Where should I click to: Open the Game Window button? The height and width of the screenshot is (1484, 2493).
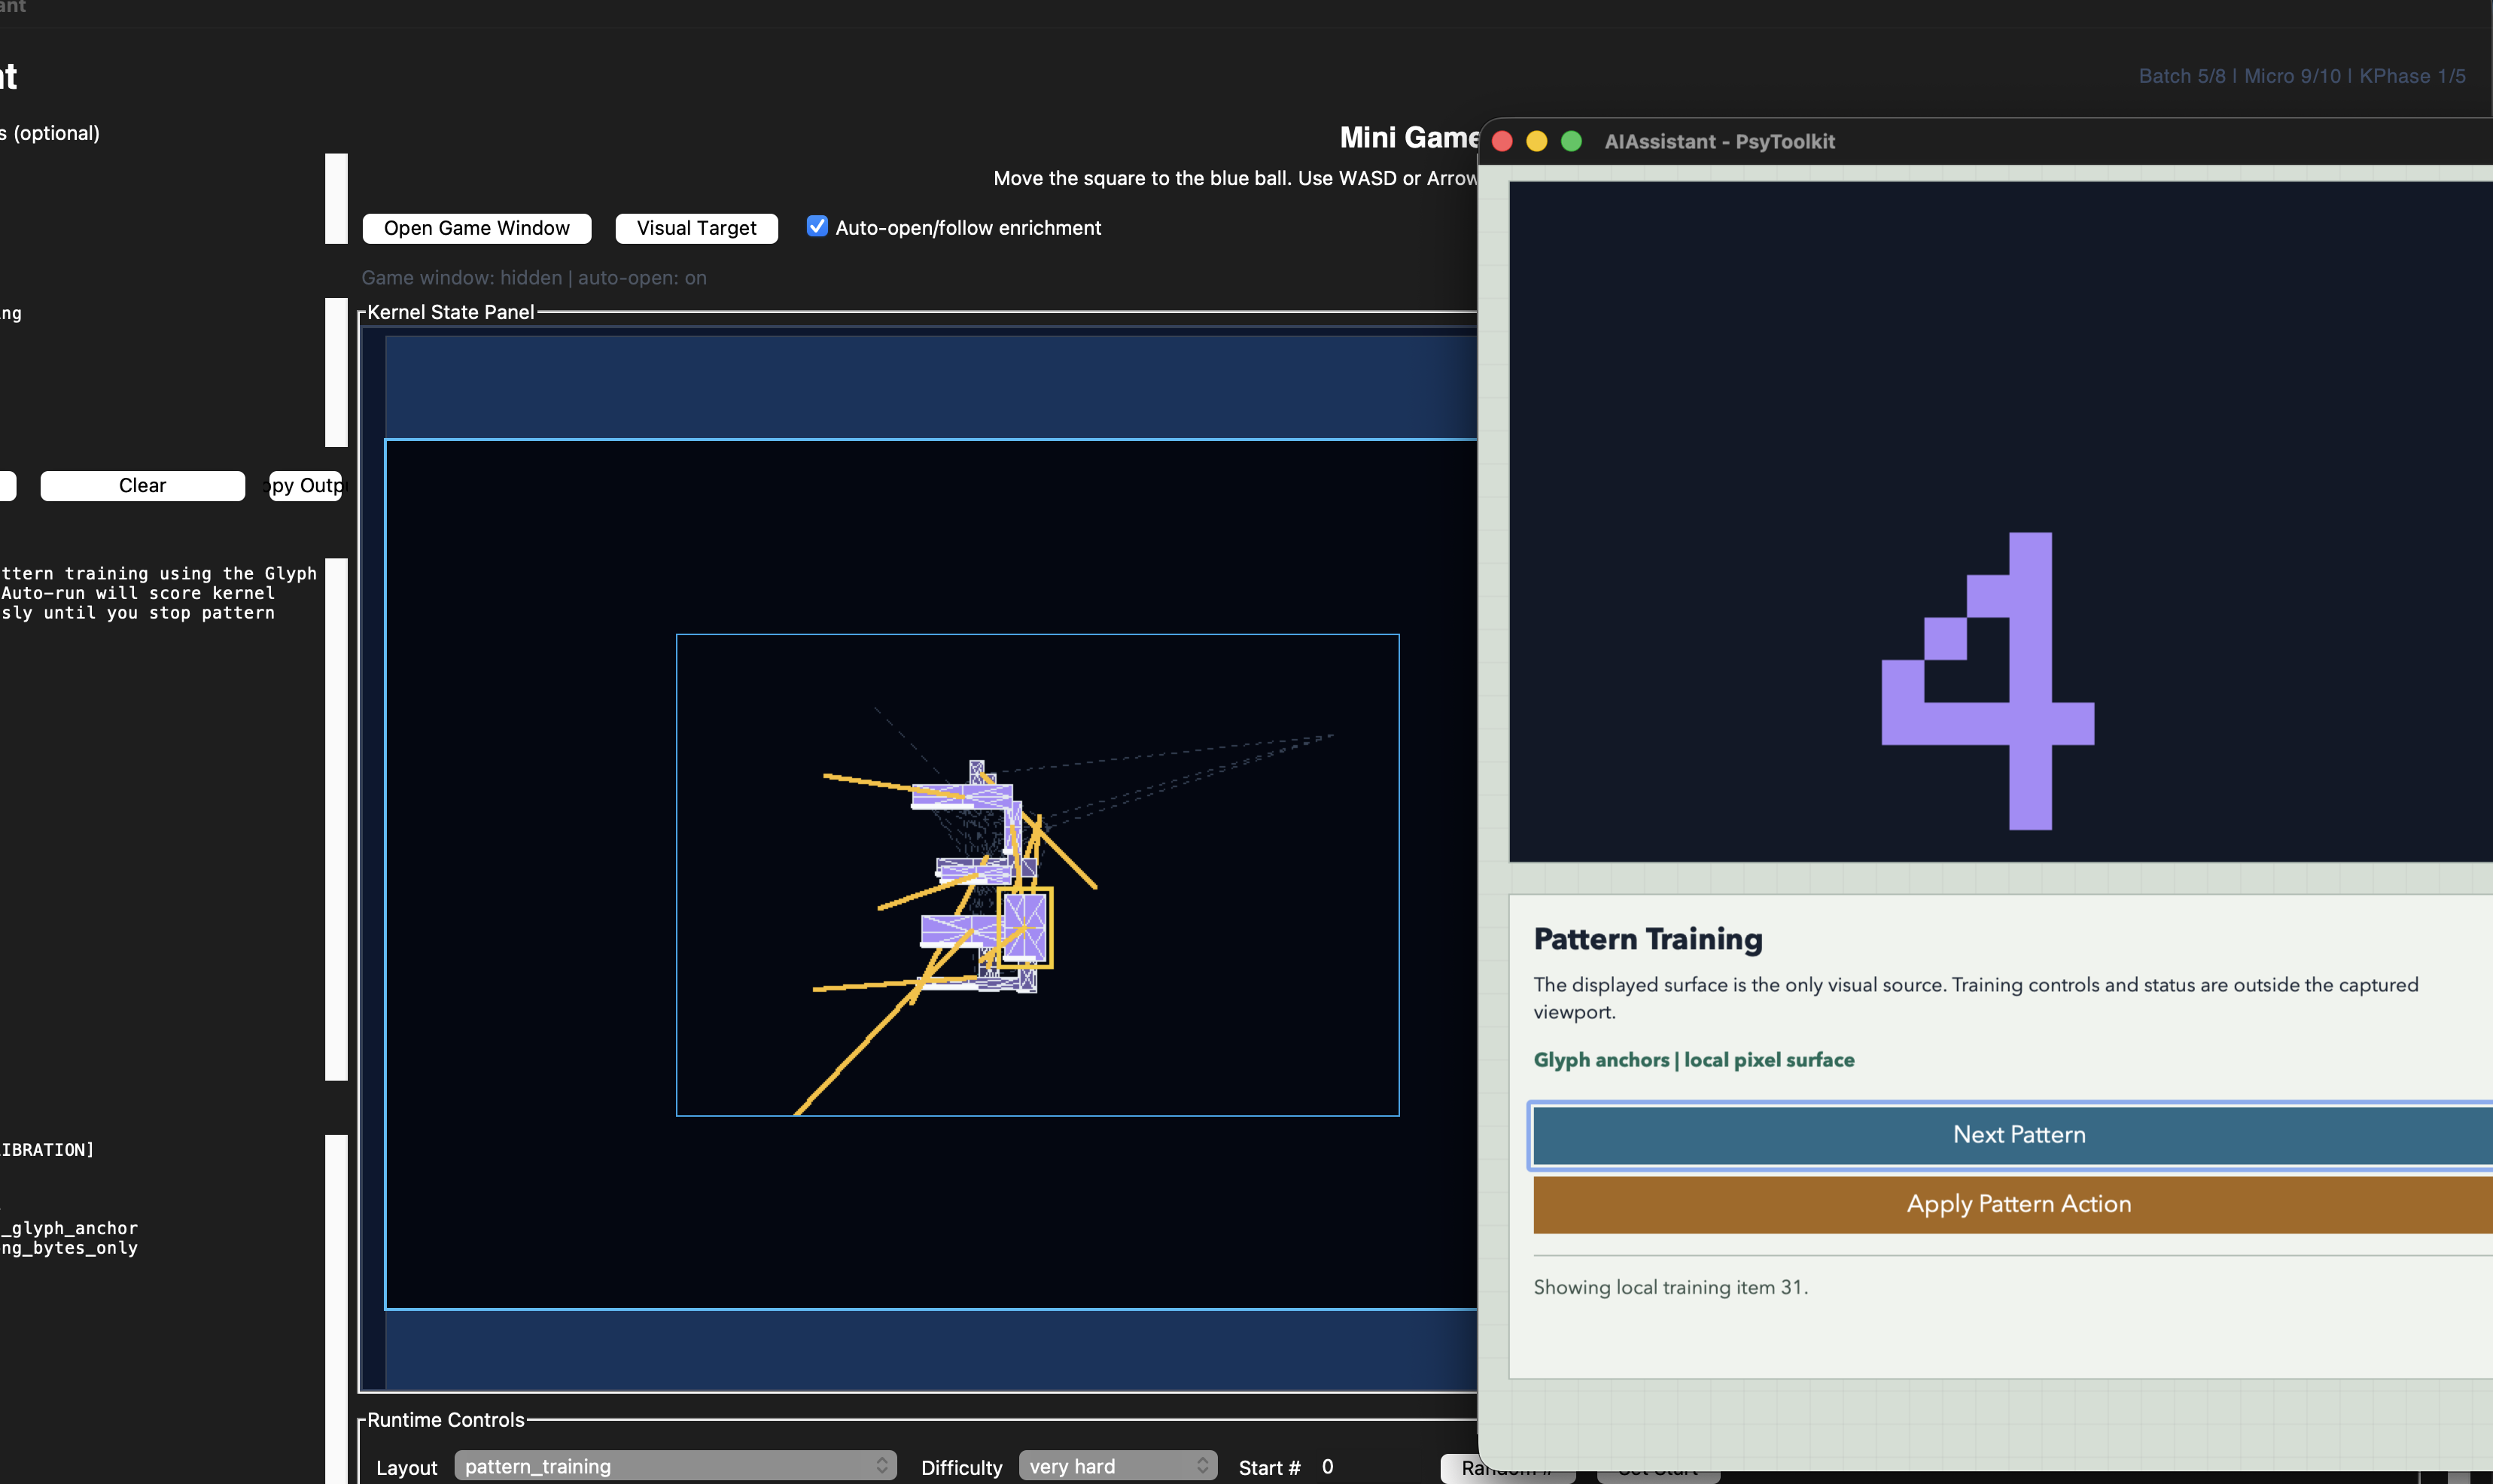pyautogui.click(x=476, y=228)
